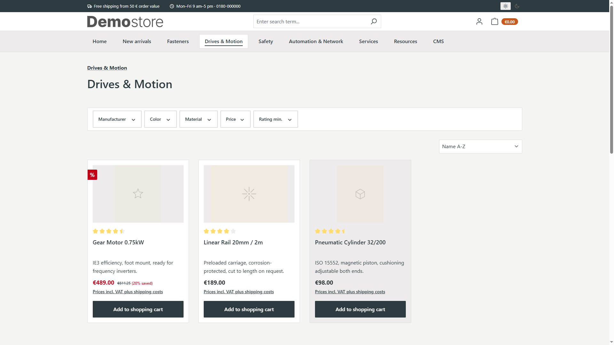This screenshot has width=614, height=345.
Task: Click the €98.00 price
Action: pos(324,283)
